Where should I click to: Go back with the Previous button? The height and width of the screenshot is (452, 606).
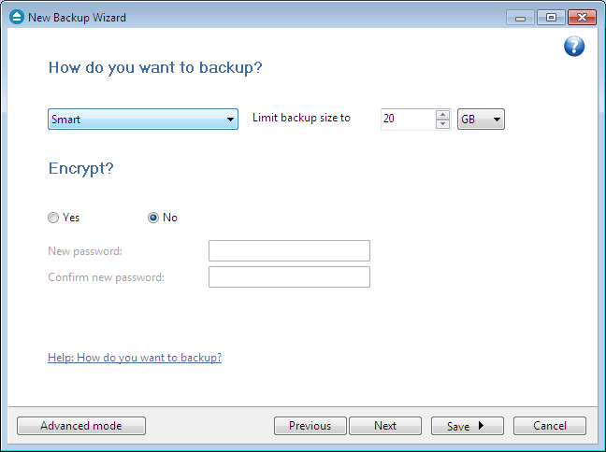pos(310,426)
